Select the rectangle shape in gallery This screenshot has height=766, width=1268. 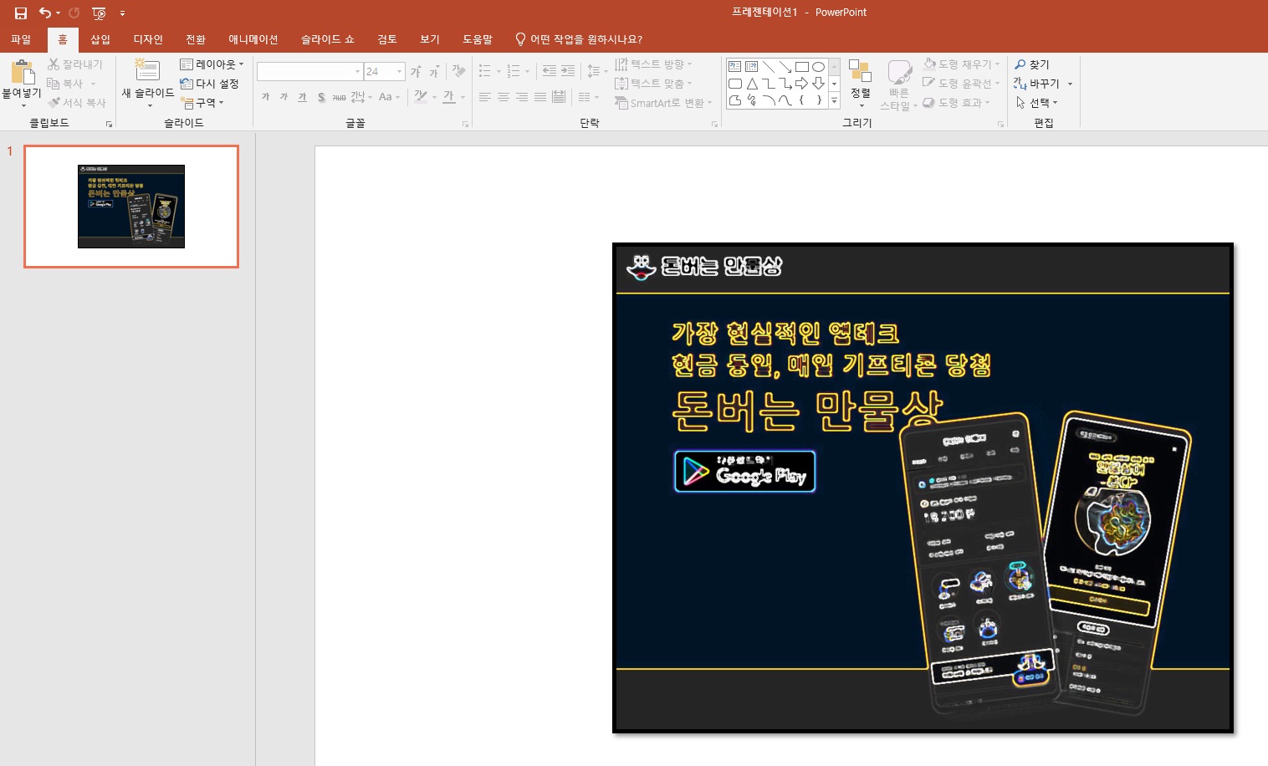801,67
